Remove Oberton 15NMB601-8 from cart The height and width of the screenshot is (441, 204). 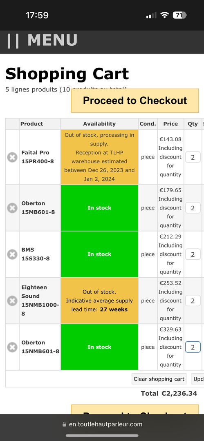point(12,347)
